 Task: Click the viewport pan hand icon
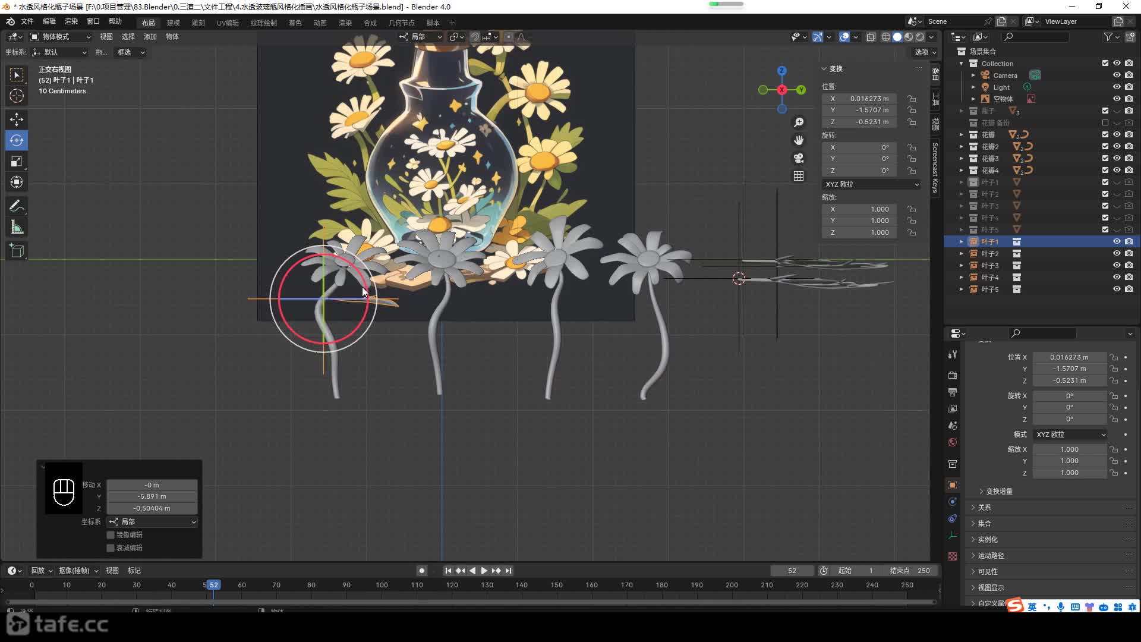799,140
